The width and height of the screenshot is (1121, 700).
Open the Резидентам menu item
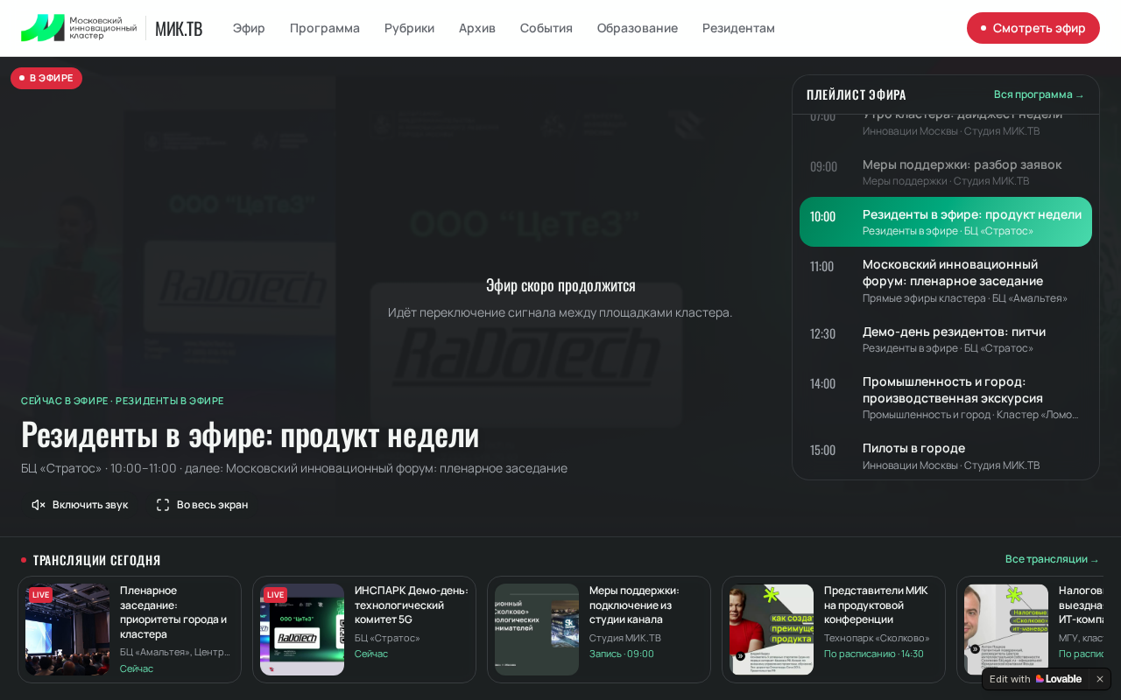tap(738, 28)
